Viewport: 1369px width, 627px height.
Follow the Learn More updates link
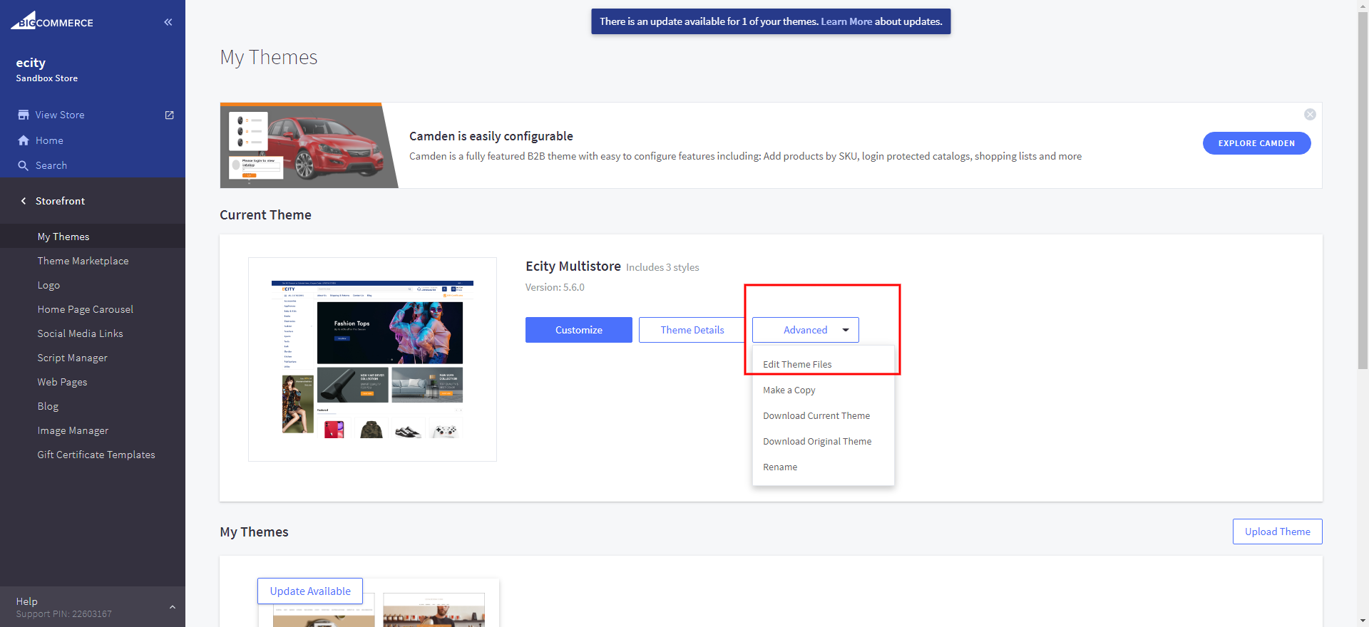click(846, 21)
